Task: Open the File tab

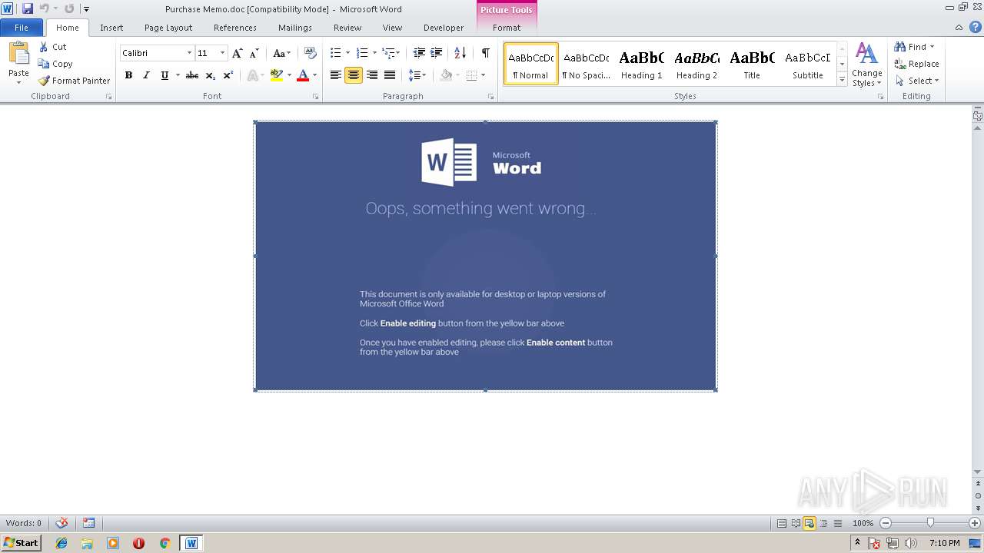Action: [22, 28]
